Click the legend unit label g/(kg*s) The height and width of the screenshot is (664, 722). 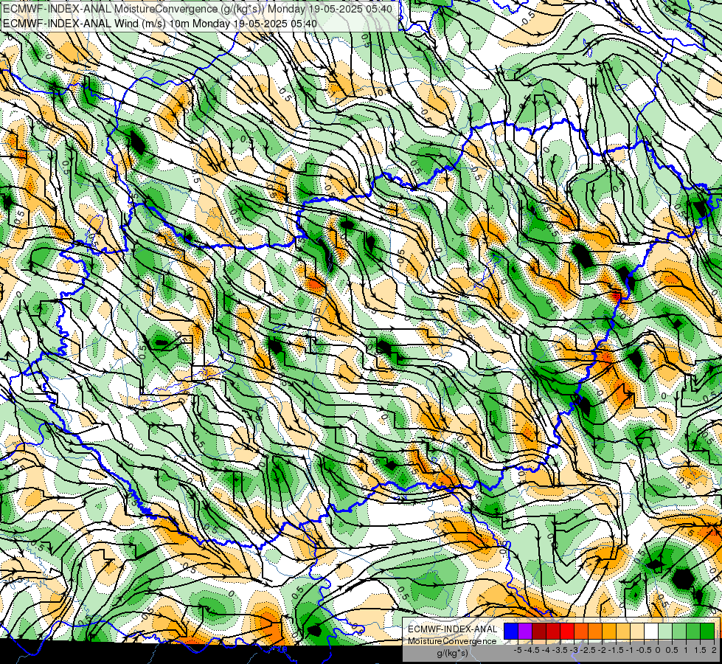pos(452,653)
